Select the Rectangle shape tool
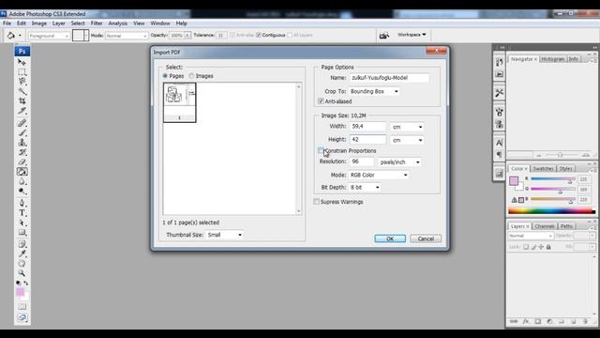This screenshot has width=600, height=338. [x=22, y=233]
